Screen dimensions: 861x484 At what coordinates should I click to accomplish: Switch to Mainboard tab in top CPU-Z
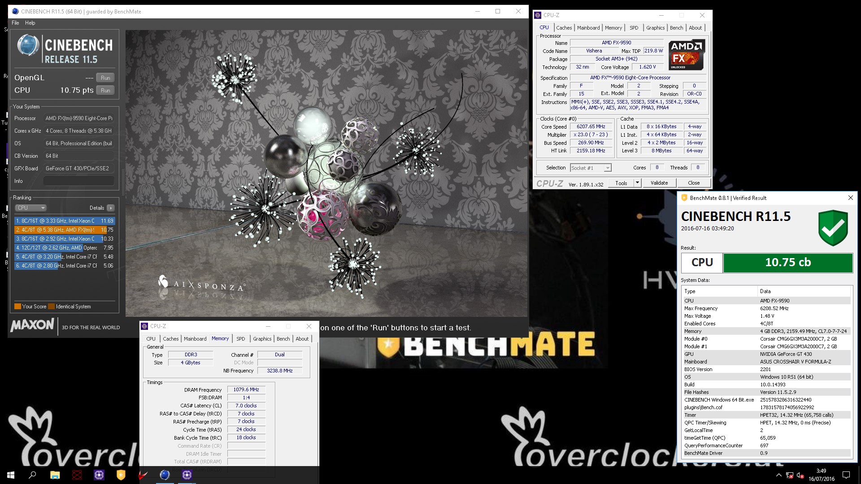tap(588, 28)
